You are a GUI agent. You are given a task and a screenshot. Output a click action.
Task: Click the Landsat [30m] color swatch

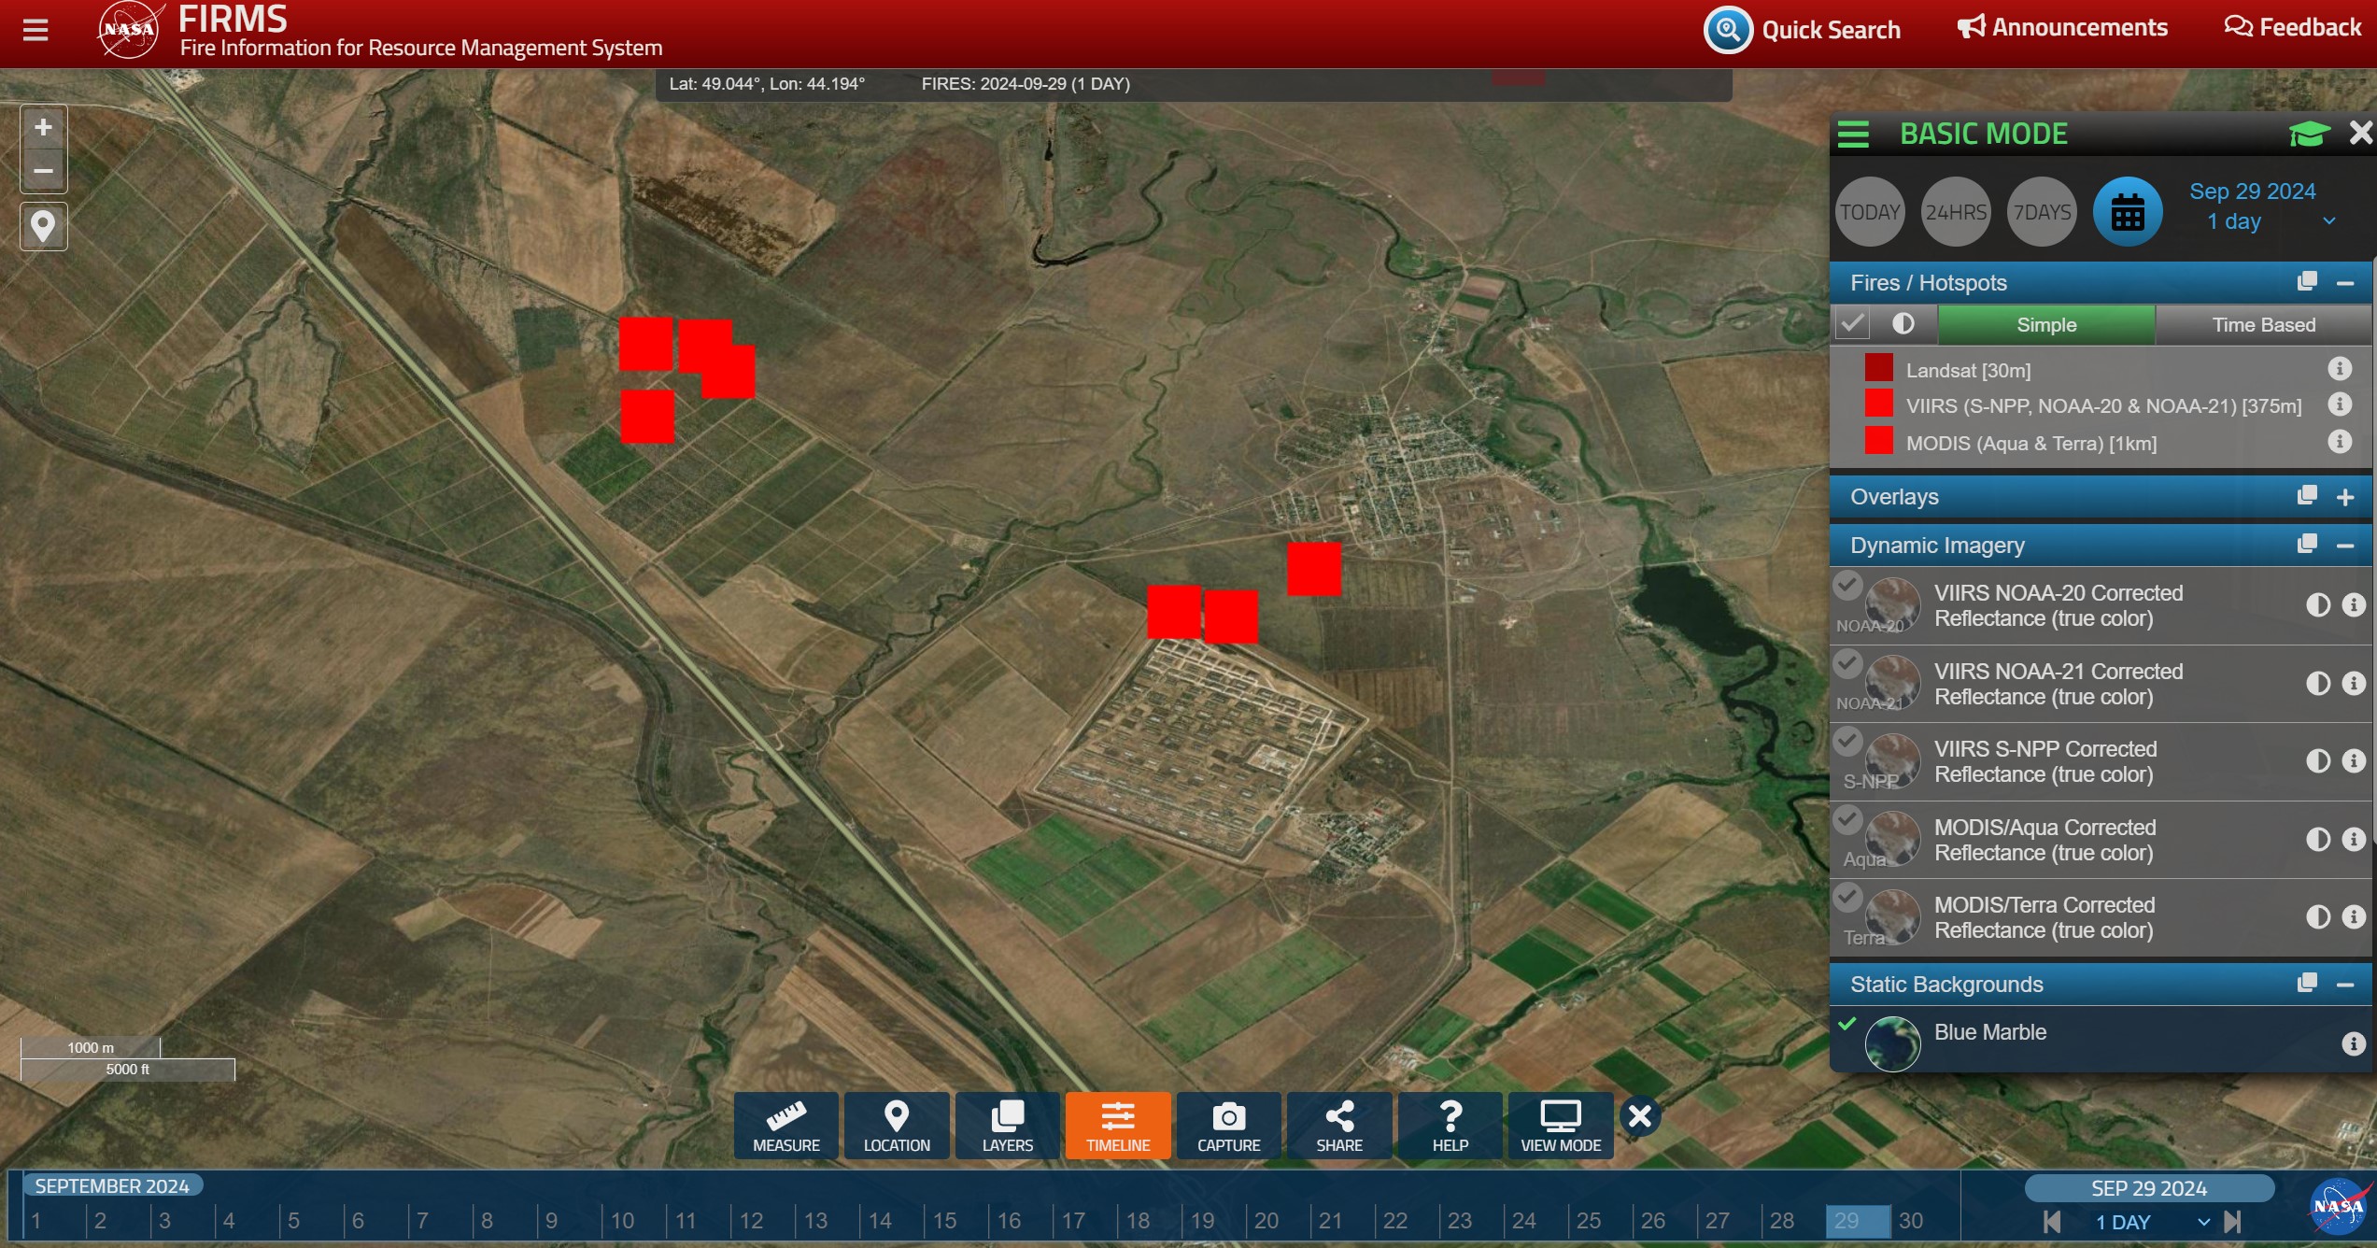click(1878, 367)
